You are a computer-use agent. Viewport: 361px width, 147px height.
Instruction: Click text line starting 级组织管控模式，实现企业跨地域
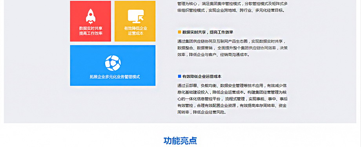point(231,10)
